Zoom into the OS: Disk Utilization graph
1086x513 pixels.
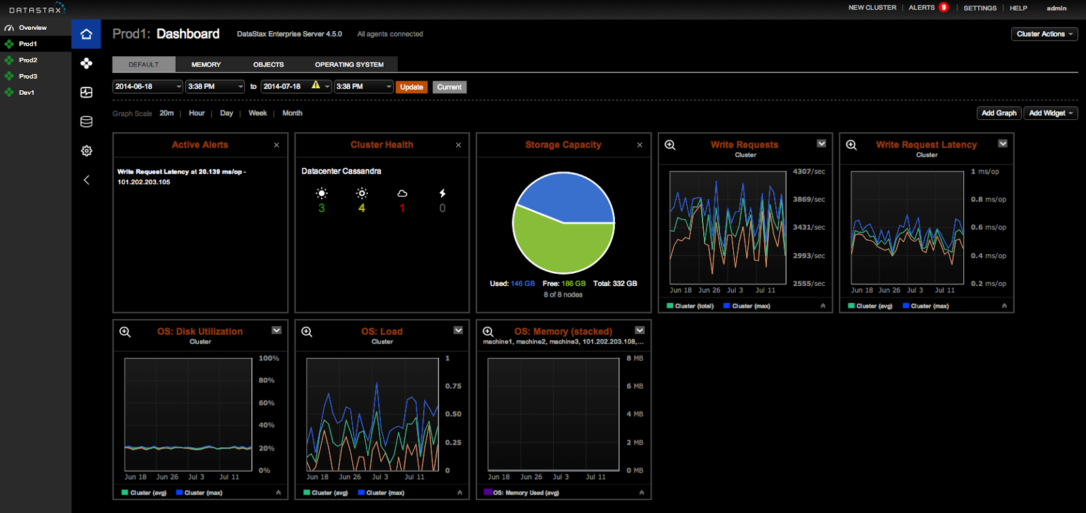125,332
